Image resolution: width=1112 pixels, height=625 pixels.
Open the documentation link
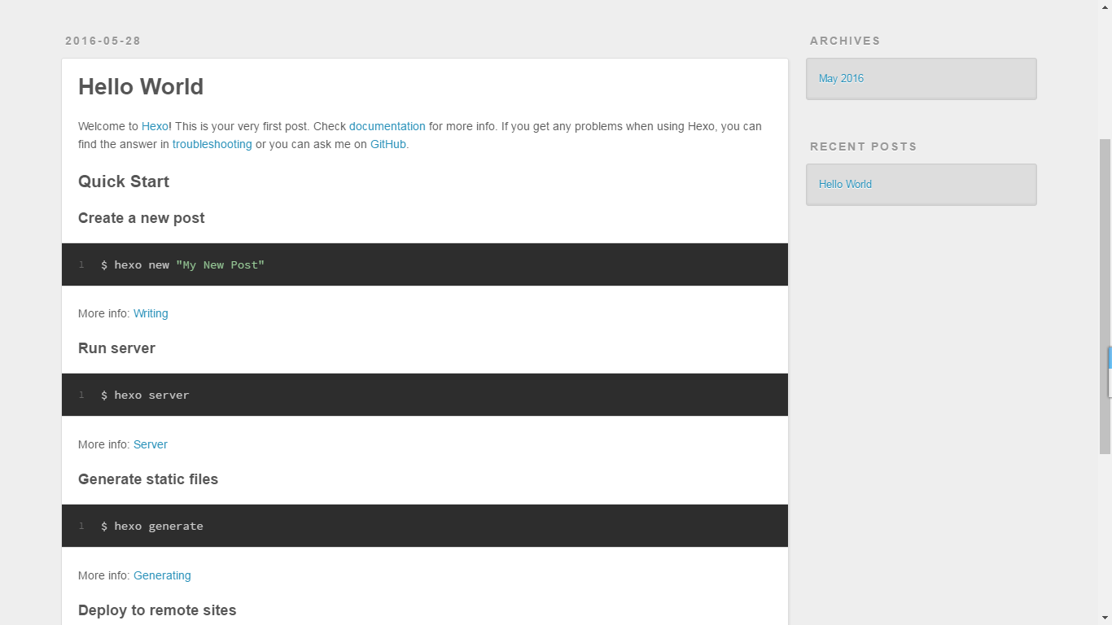point(387,126)
